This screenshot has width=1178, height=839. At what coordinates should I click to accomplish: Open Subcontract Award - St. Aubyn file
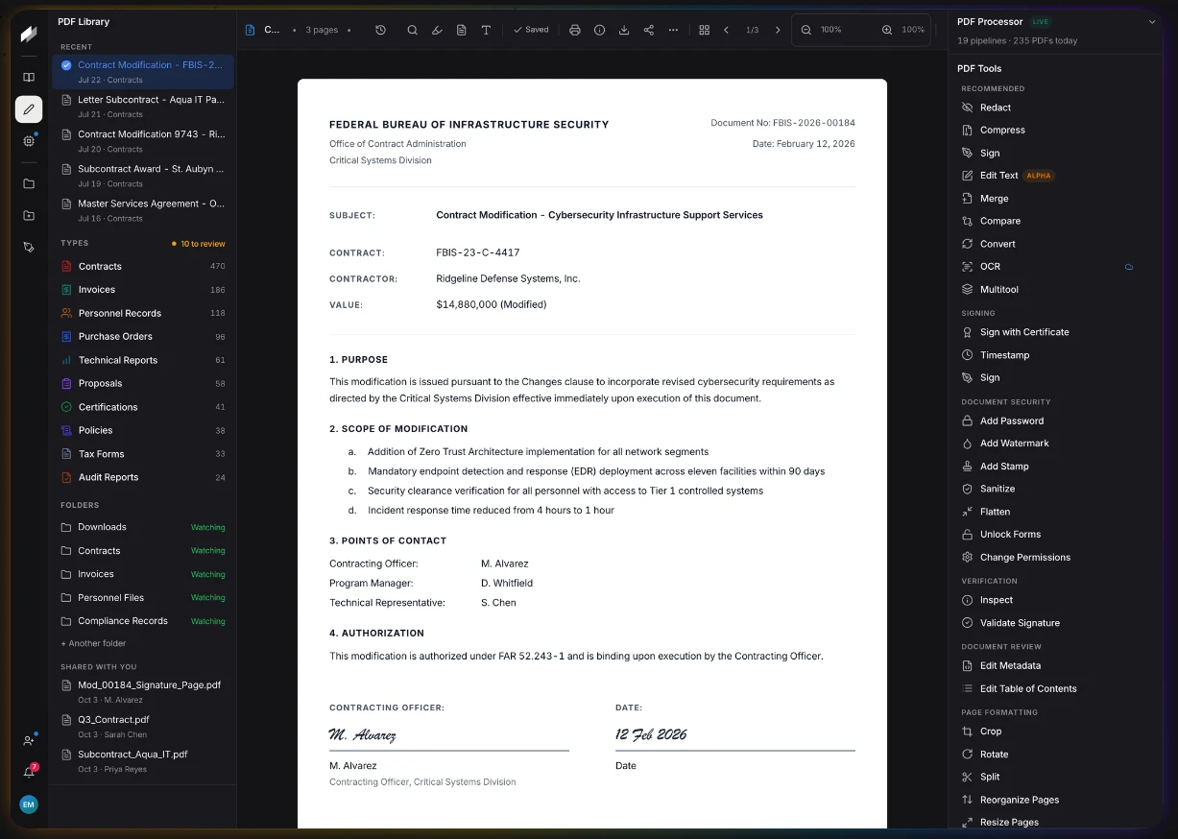tap(143, 176)
